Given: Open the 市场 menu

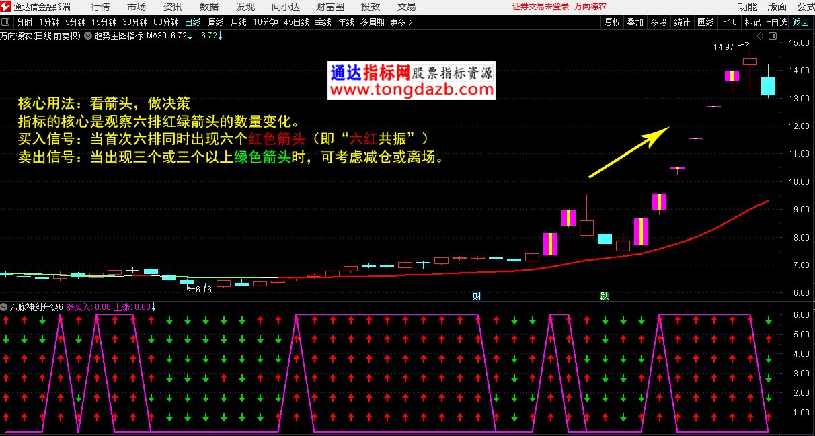Looking at the screenshot, I should pyautogui.click(x=137, y=7).
